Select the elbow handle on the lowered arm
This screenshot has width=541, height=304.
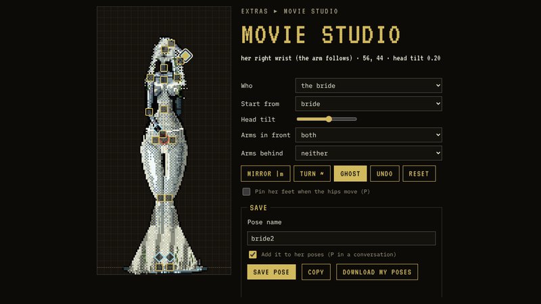point(149,111)
